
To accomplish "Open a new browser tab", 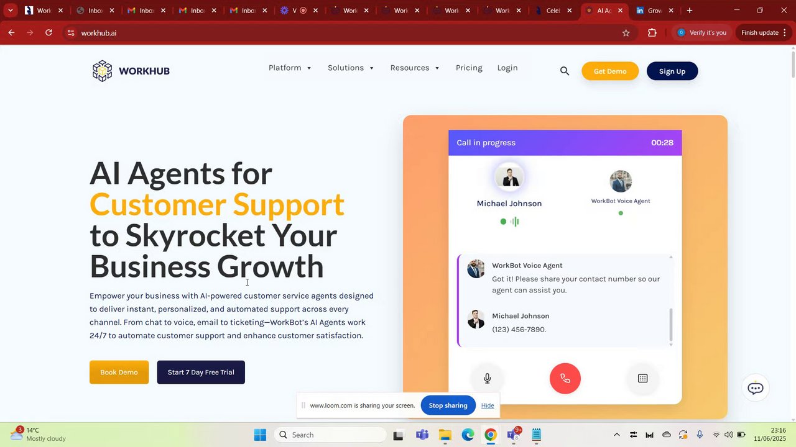I will coord(690,11).
